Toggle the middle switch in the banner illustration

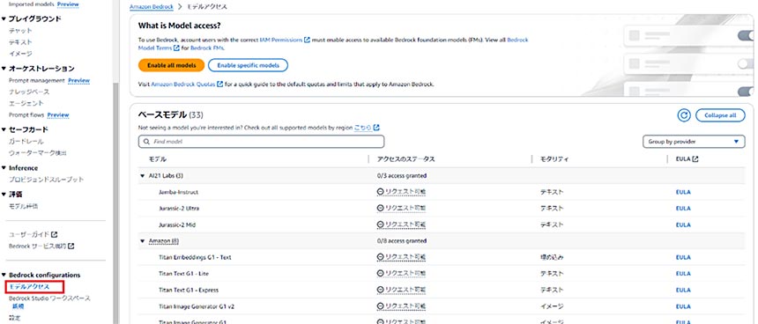pos(745,63)
